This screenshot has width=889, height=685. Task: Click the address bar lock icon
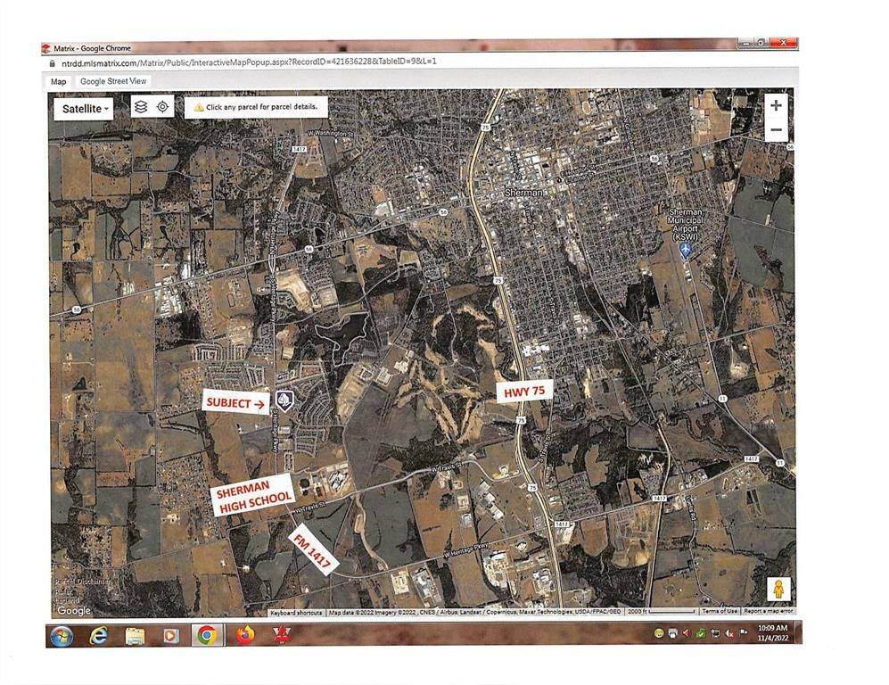coord(52,63)
